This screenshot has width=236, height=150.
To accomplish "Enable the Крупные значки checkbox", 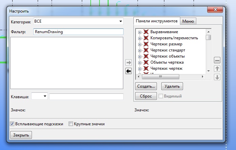I will pyautogui.click(x=71, y=124).
